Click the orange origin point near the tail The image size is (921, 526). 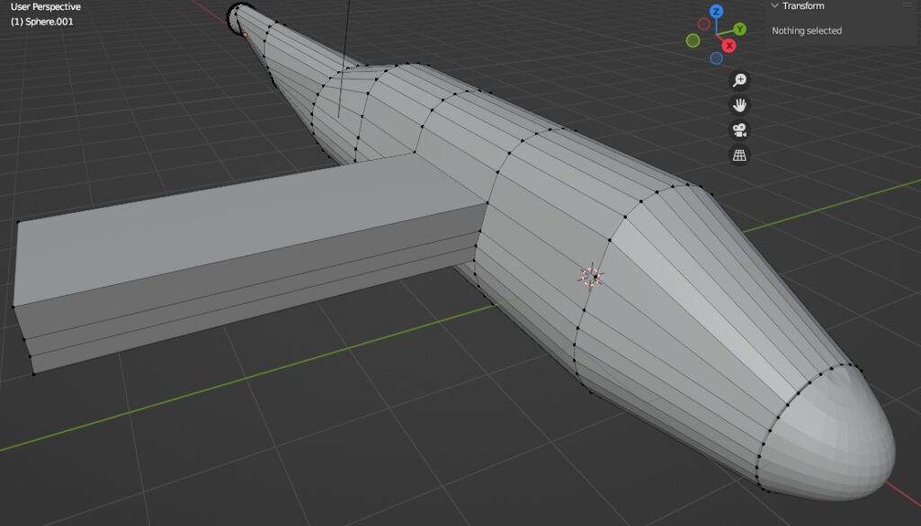click(x=246, y=34)
